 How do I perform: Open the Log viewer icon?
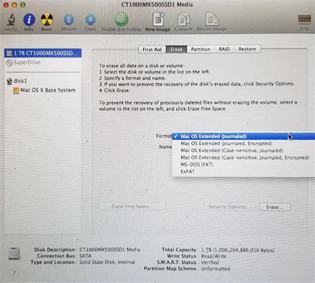tap(304, 19)
